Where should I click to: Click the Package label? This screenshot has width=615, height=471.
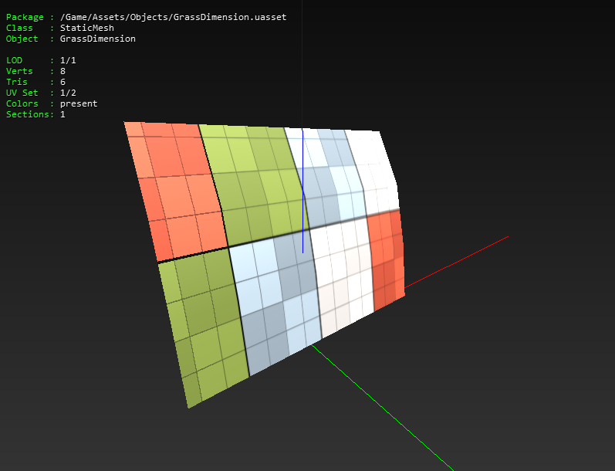tap(25, 17)
